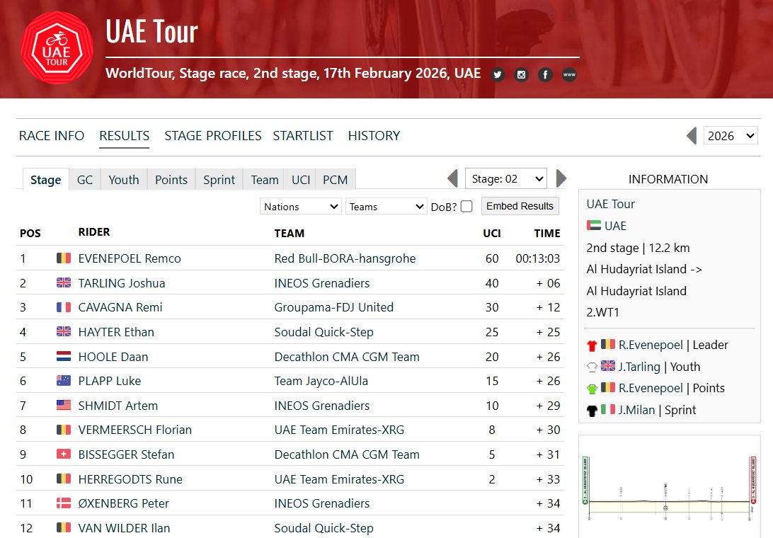Click the Embed Results button
The image size is (773, 538).
520,205
